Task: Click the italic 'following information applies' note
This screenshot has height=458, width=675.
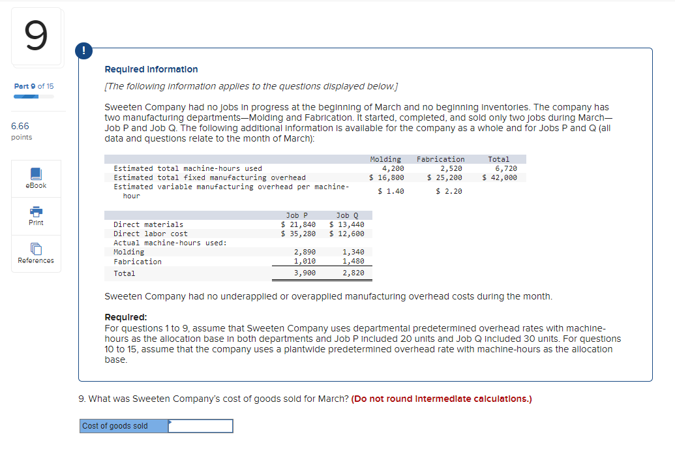Action: pos(251,86)
